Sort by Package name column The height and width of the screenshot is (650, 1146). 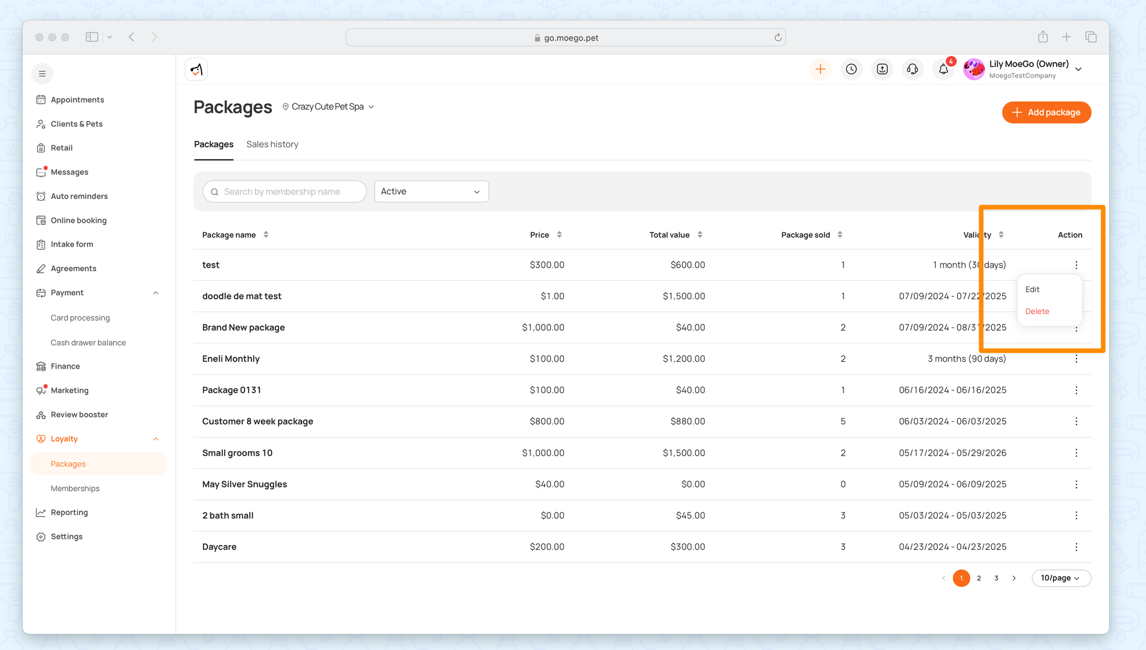coord(266,234)
